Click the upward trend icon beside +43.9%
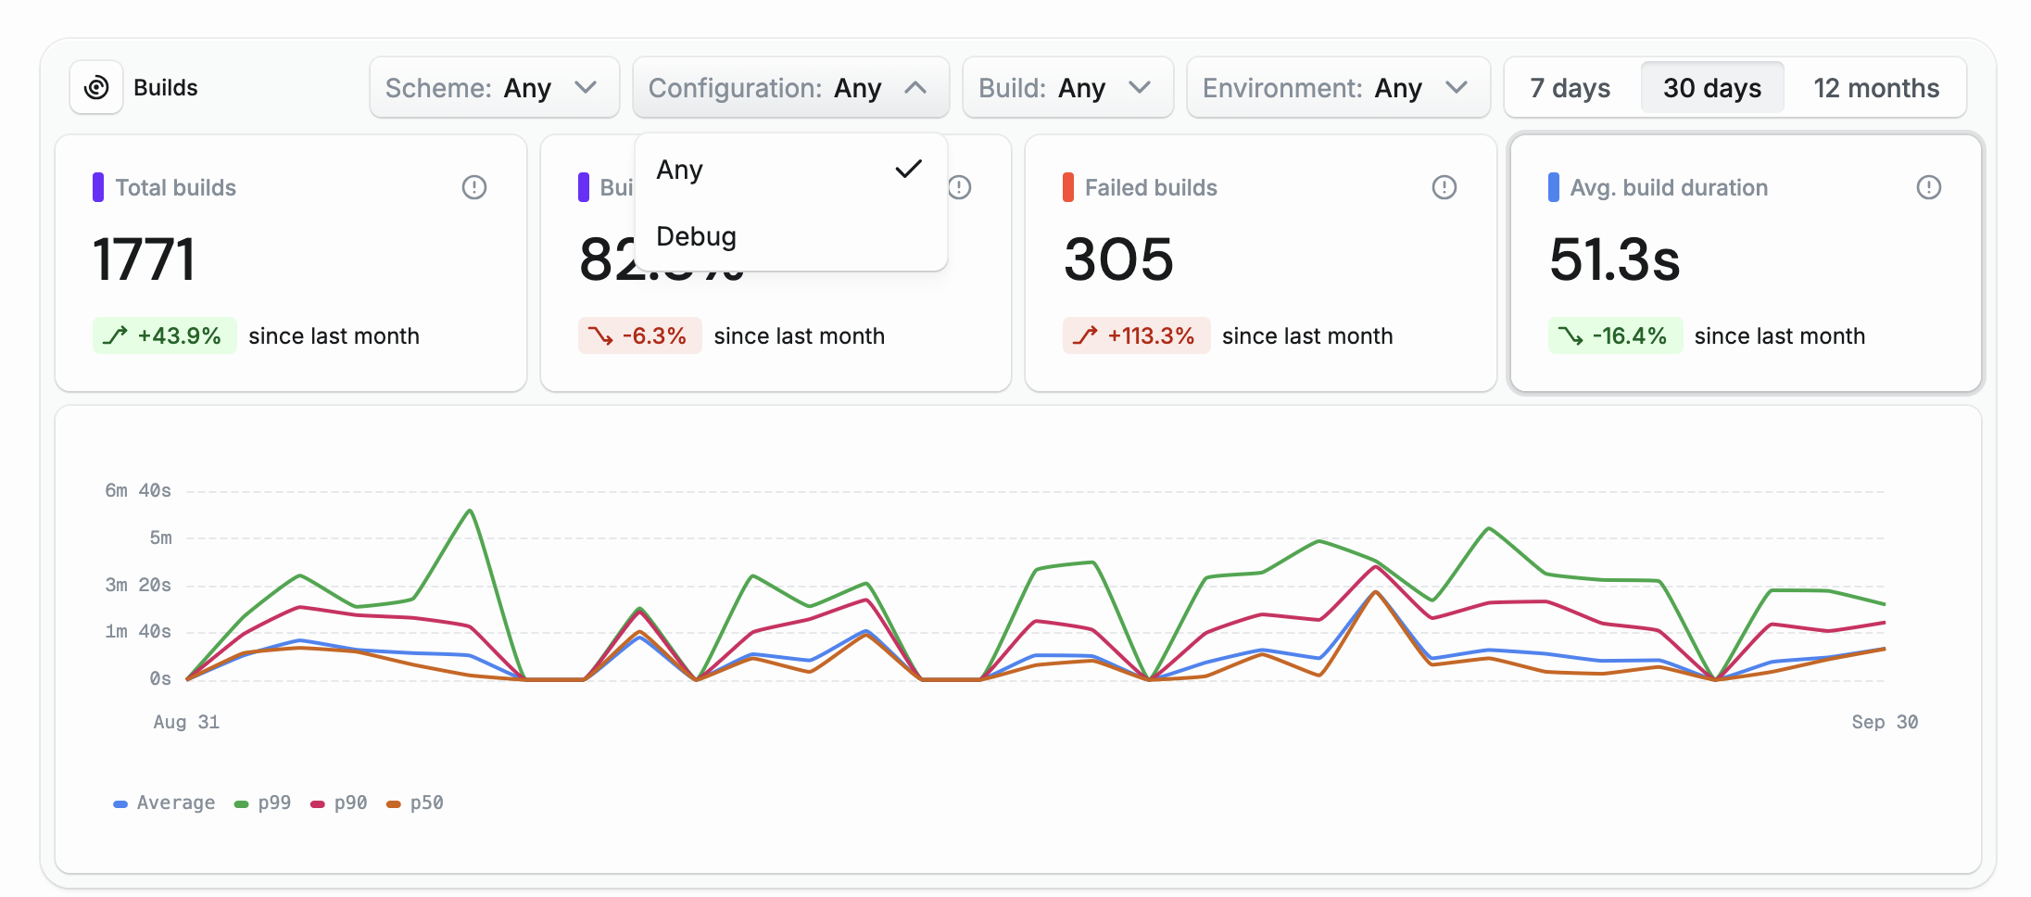The width and height of the screenshot is (2031, 897). click(x=115, y=335)
